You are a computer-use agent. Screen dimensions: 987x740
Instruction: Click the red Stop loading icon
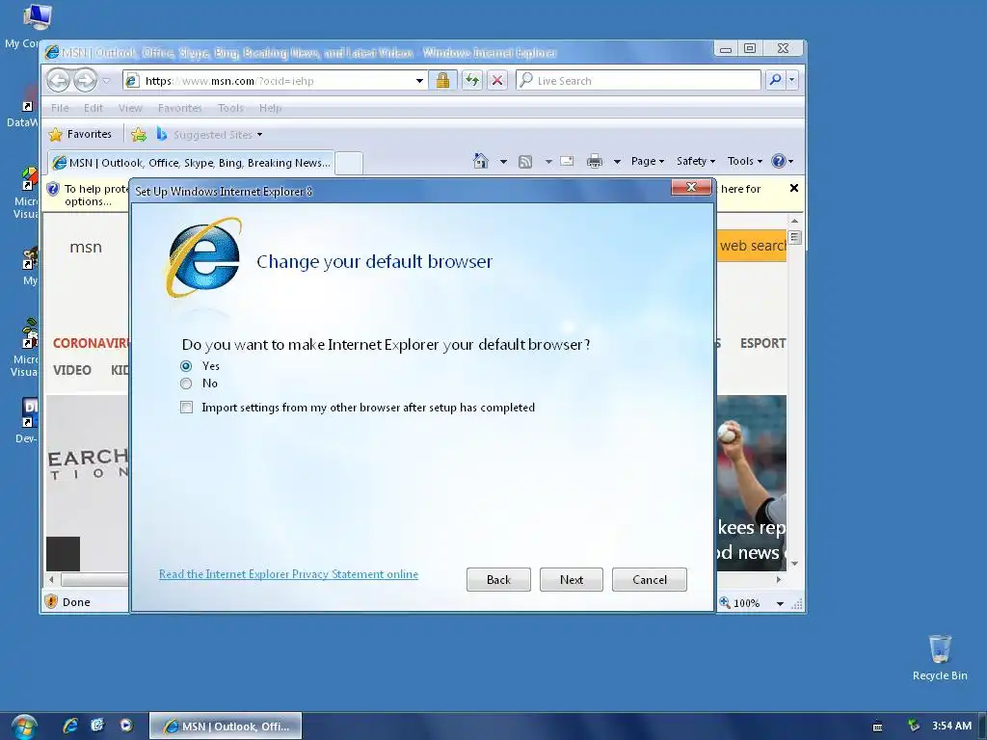497,80
